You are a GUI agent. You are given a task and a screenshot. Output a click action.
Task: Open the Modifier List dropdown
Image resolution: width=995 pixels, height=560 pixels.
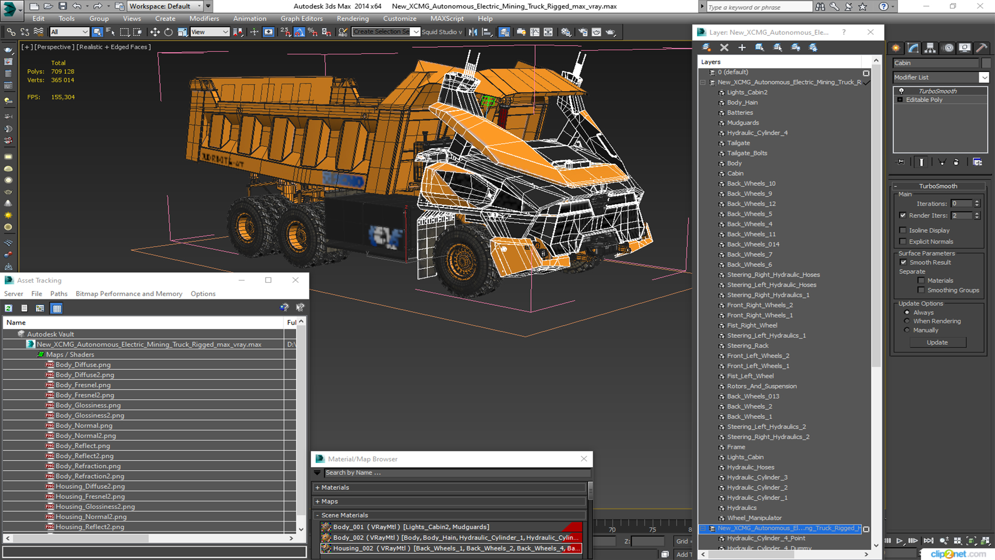point(984,77)
